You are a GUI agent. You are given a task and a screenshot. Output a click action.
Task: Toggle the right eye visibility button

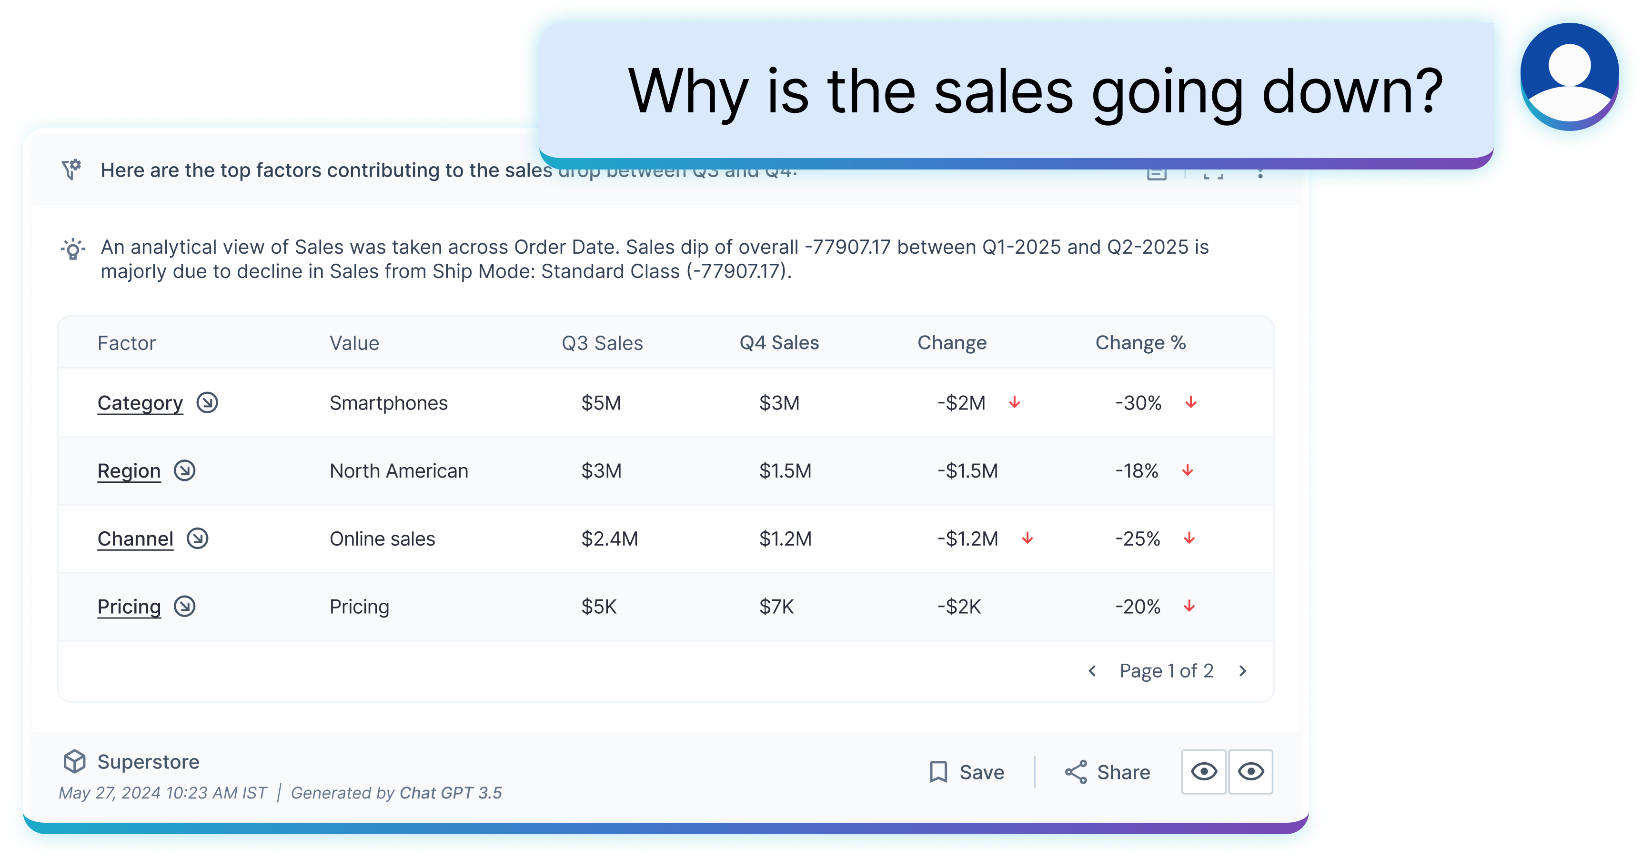pos(1250,772)
